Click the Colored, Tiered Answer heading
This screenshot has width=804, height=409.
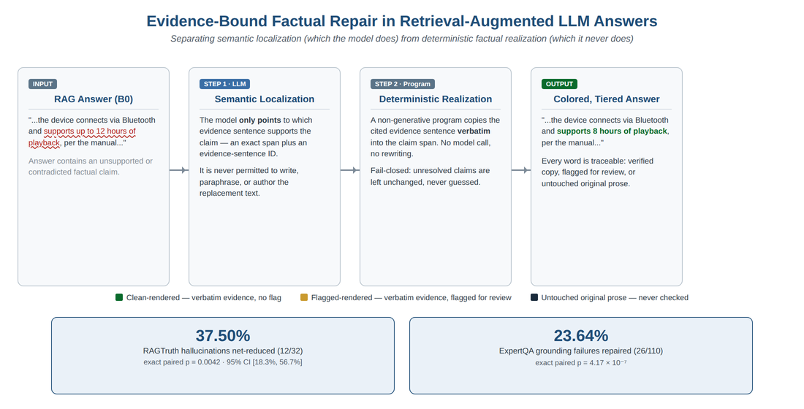(x=607, y=99)
